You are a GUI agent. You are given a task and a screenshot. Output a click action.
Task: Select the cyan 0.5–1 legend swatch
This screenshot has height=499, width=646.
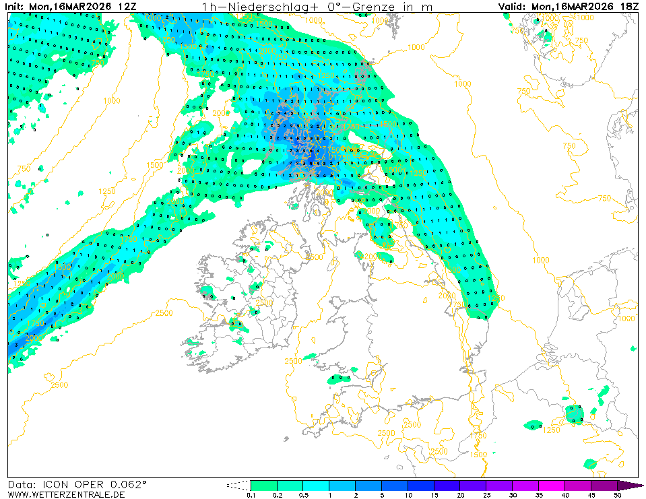[x=316, y=485]
